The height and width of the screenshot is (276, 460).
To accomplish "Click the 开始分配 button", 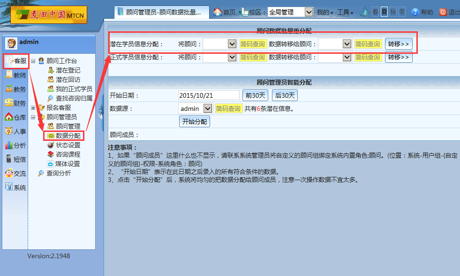I will 195,122.
